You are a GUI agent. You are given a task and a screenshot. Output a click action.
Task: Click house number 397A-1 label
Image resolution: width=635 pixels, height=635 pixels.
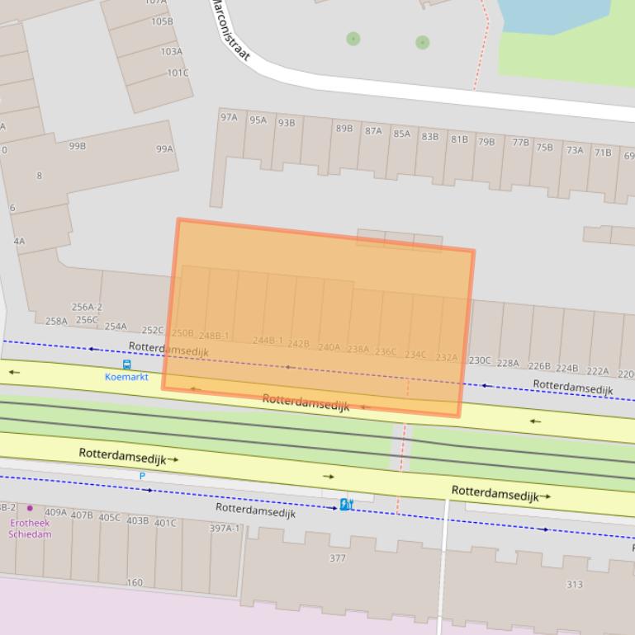pos(225,529)
